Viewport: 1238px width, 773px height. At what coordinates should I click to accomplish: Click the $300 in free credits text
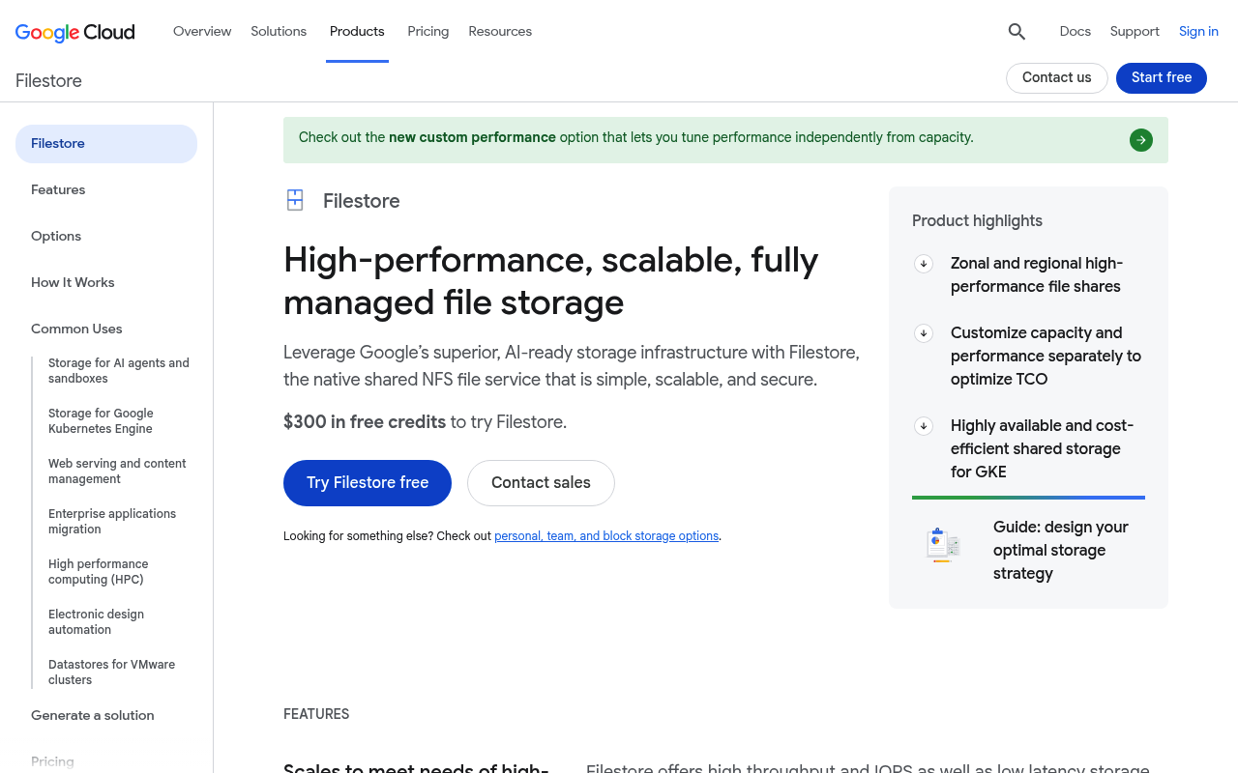tap(365, 422)
